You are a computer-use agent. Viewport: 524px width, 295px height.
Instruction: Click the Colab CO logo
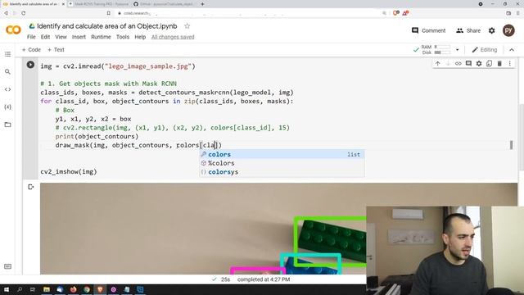(x=13, y=30)
